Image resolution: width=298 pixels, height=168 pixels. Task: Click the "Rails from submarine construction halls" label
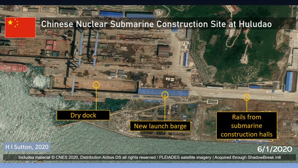coord(246,126)
